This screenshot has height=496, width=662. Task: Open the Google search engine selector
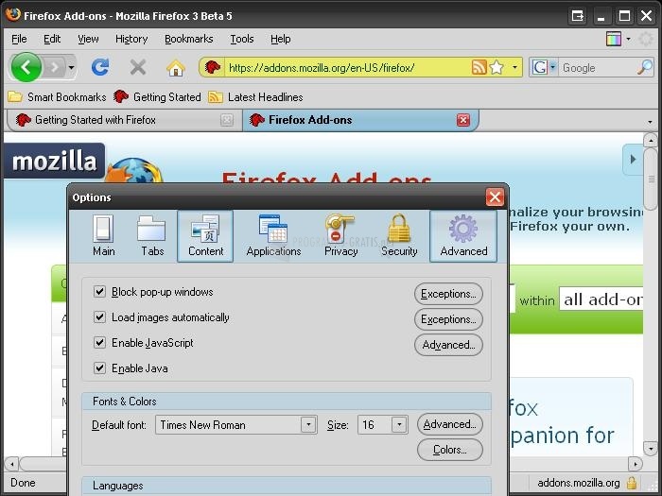544,67
